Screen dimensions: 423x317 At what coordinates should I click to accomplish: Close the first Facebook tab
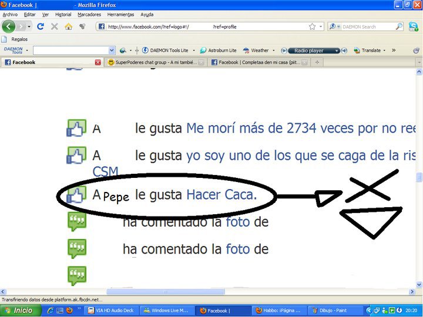(x=98, y=63)
